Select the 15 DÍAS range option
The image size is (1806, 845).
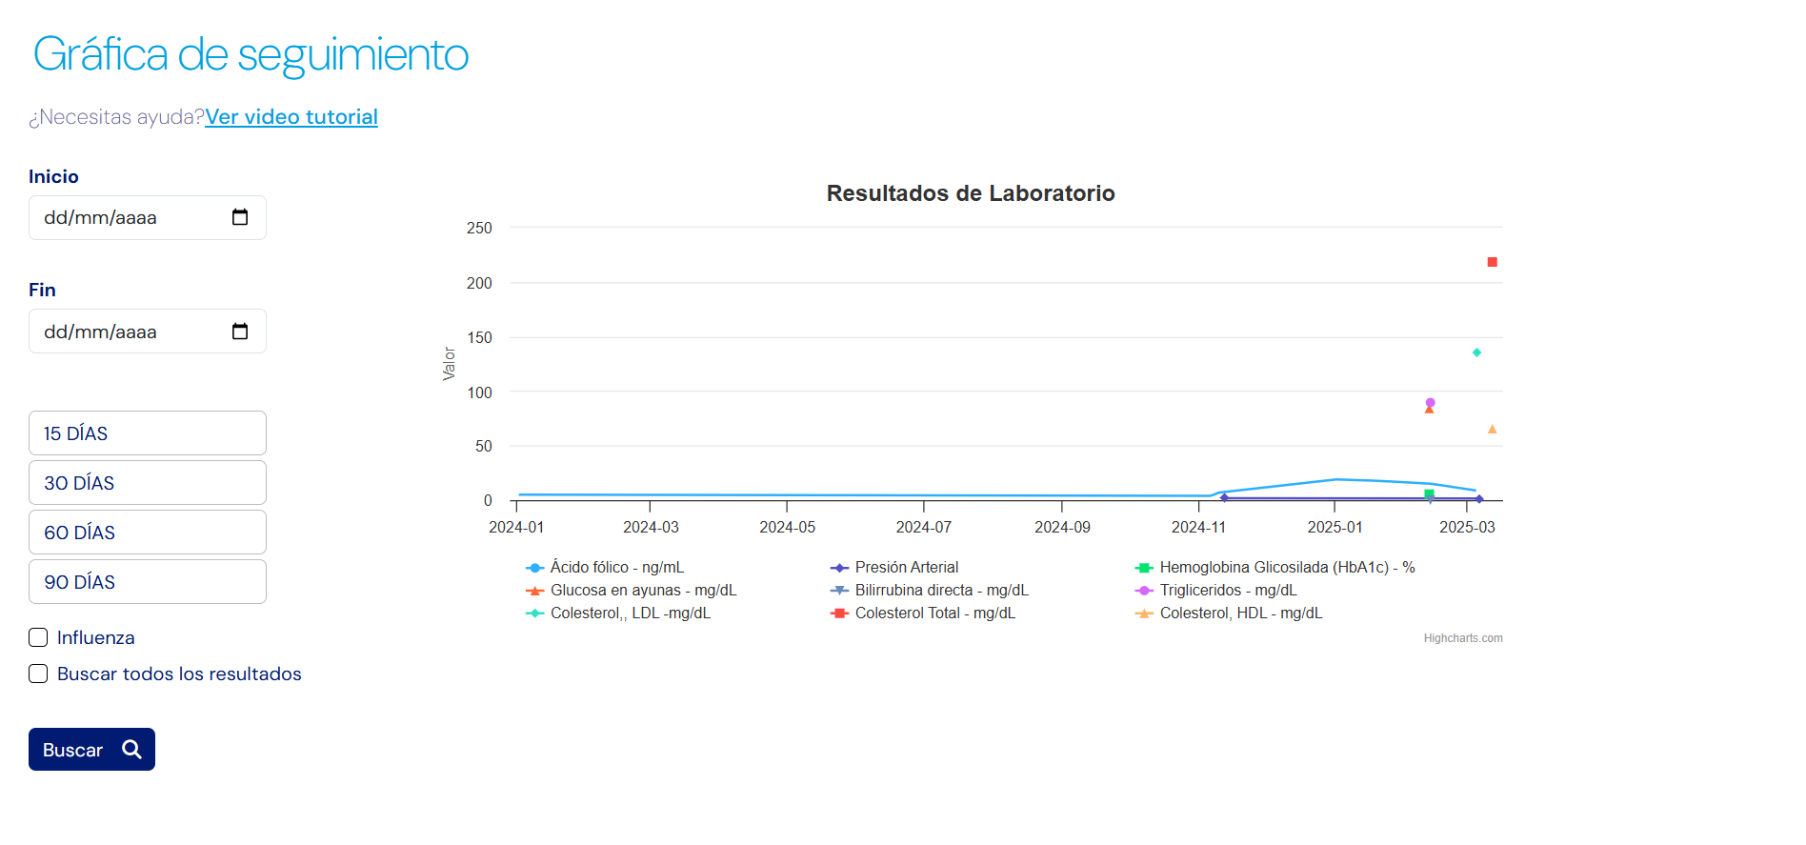coord(148,433)
